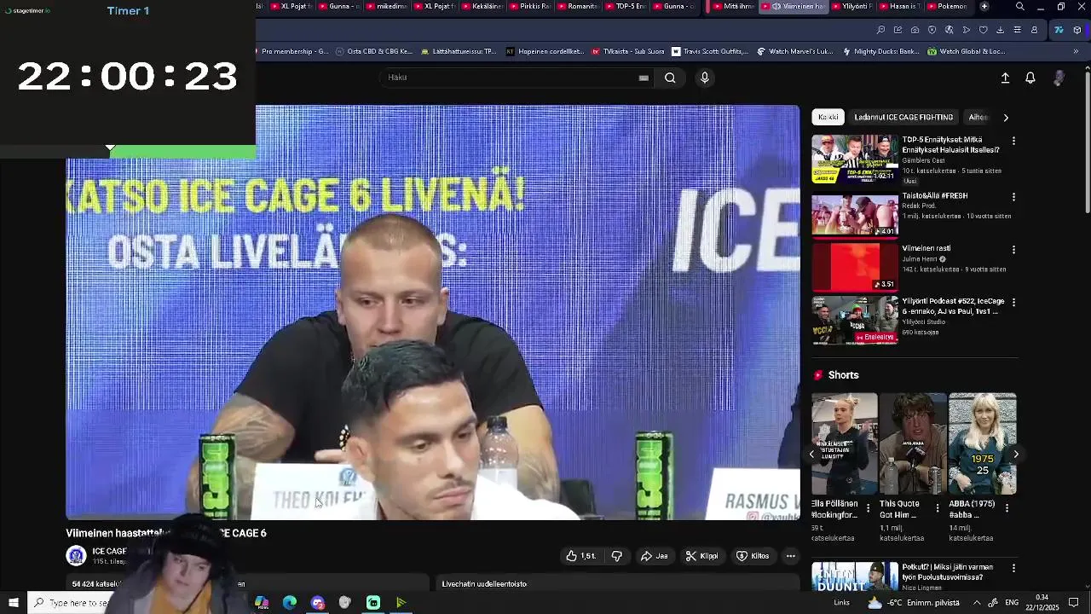Screen dimensions: 1091x614
Task: Open the account avatar menu
Action: pyautogui.click(x=1059, y=78)
